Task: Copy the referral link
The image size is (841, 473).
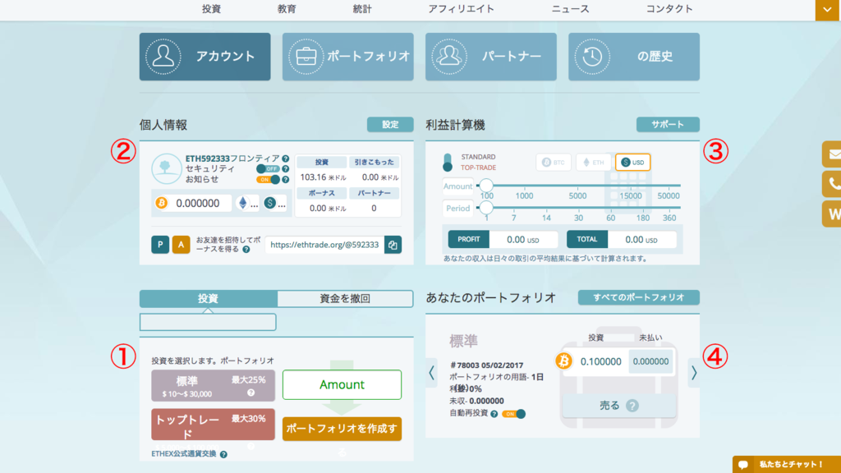Action: [x=393, y=245]
